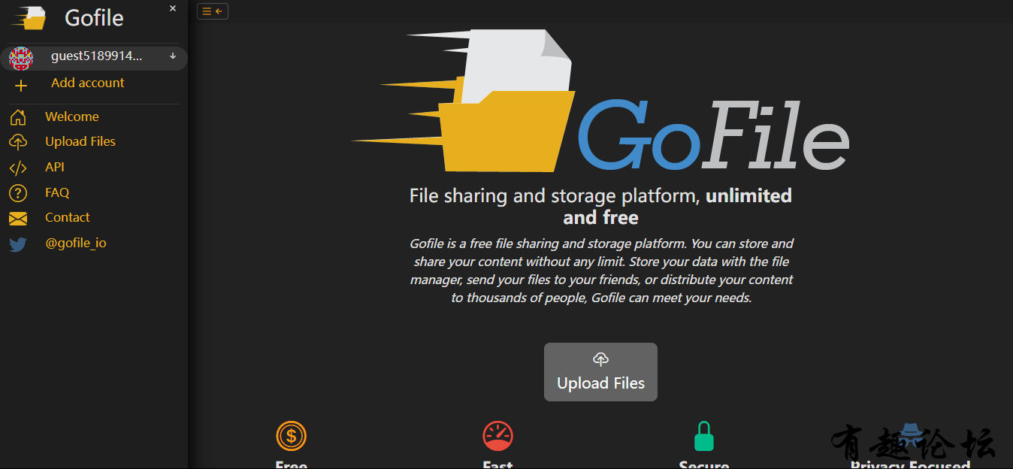
Task: Click the Twitter bird icon
Action: (18, 244)
